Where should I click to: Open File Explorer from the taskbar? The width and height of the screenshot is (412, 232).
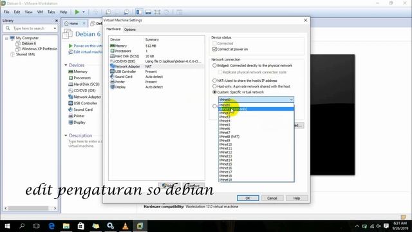66,226
